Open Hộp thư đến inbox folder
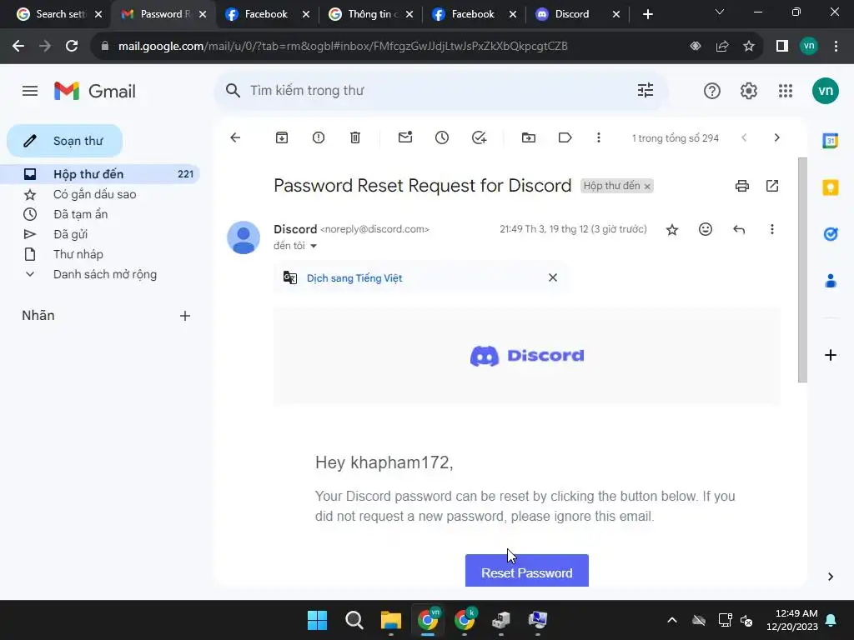Image resolution: width=854 pixels, height=640 pixels. [x=100, y=174]
